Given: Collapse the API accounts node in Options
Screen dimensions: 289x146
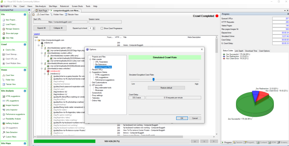Looking at the screenshot, I should pyautogui.click(x=90, y=85).
